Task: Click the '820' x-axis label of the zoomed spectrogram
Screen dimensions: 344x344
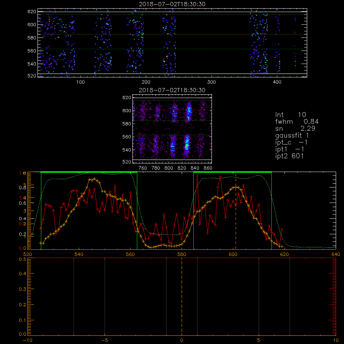Action: point(182,168)
